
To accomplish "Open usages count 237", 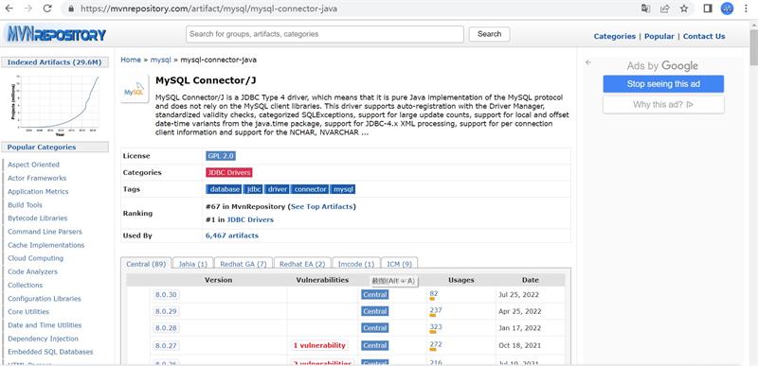I will tap(436, 310).
